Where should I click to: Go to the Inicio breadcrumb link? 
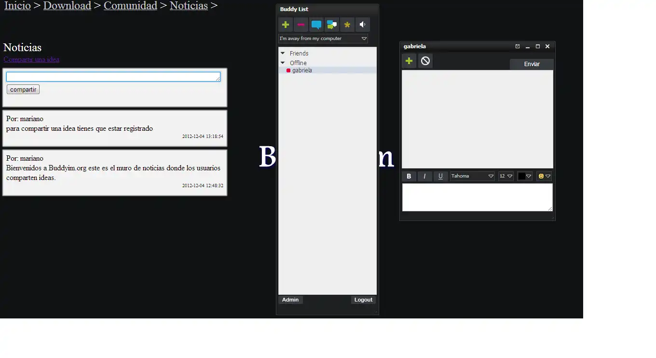(17, 6)
